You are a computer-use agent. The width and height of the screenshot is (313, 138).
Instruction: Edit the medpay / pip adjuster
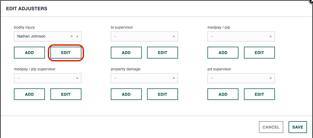259,53
